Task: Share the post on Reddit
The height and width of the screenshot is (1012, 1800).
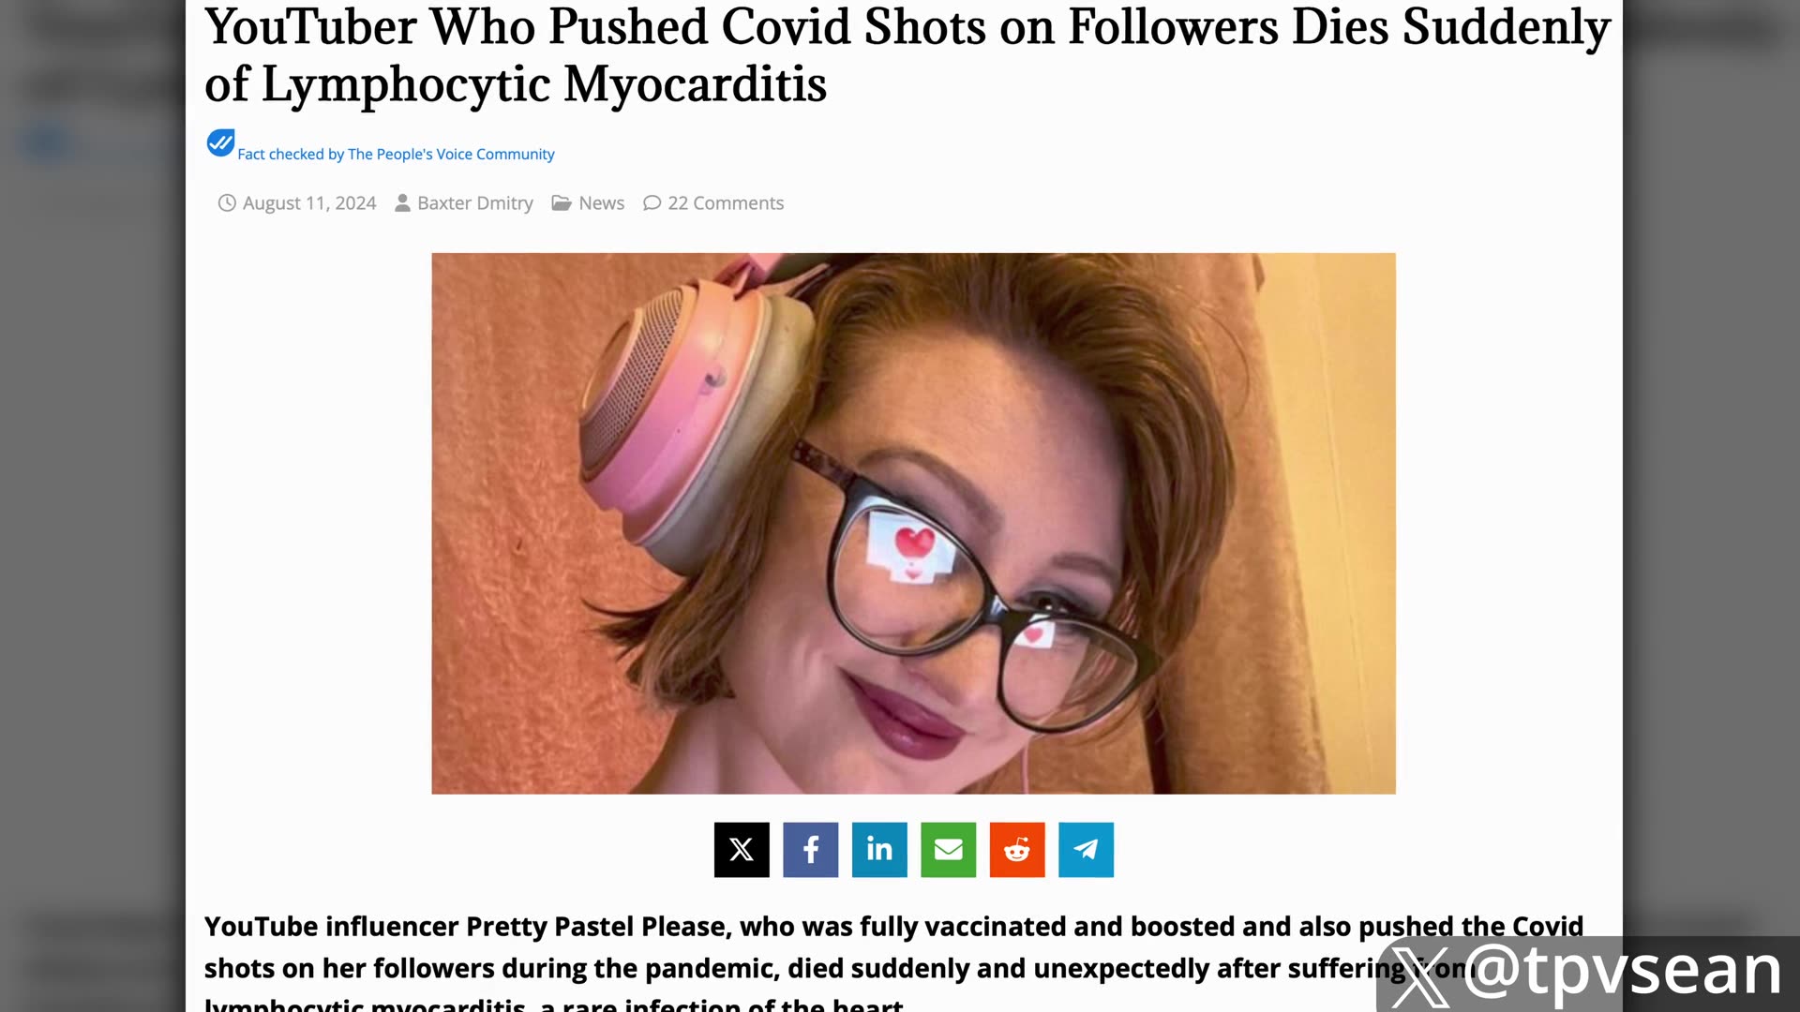Action: (x=1017, y=850)
